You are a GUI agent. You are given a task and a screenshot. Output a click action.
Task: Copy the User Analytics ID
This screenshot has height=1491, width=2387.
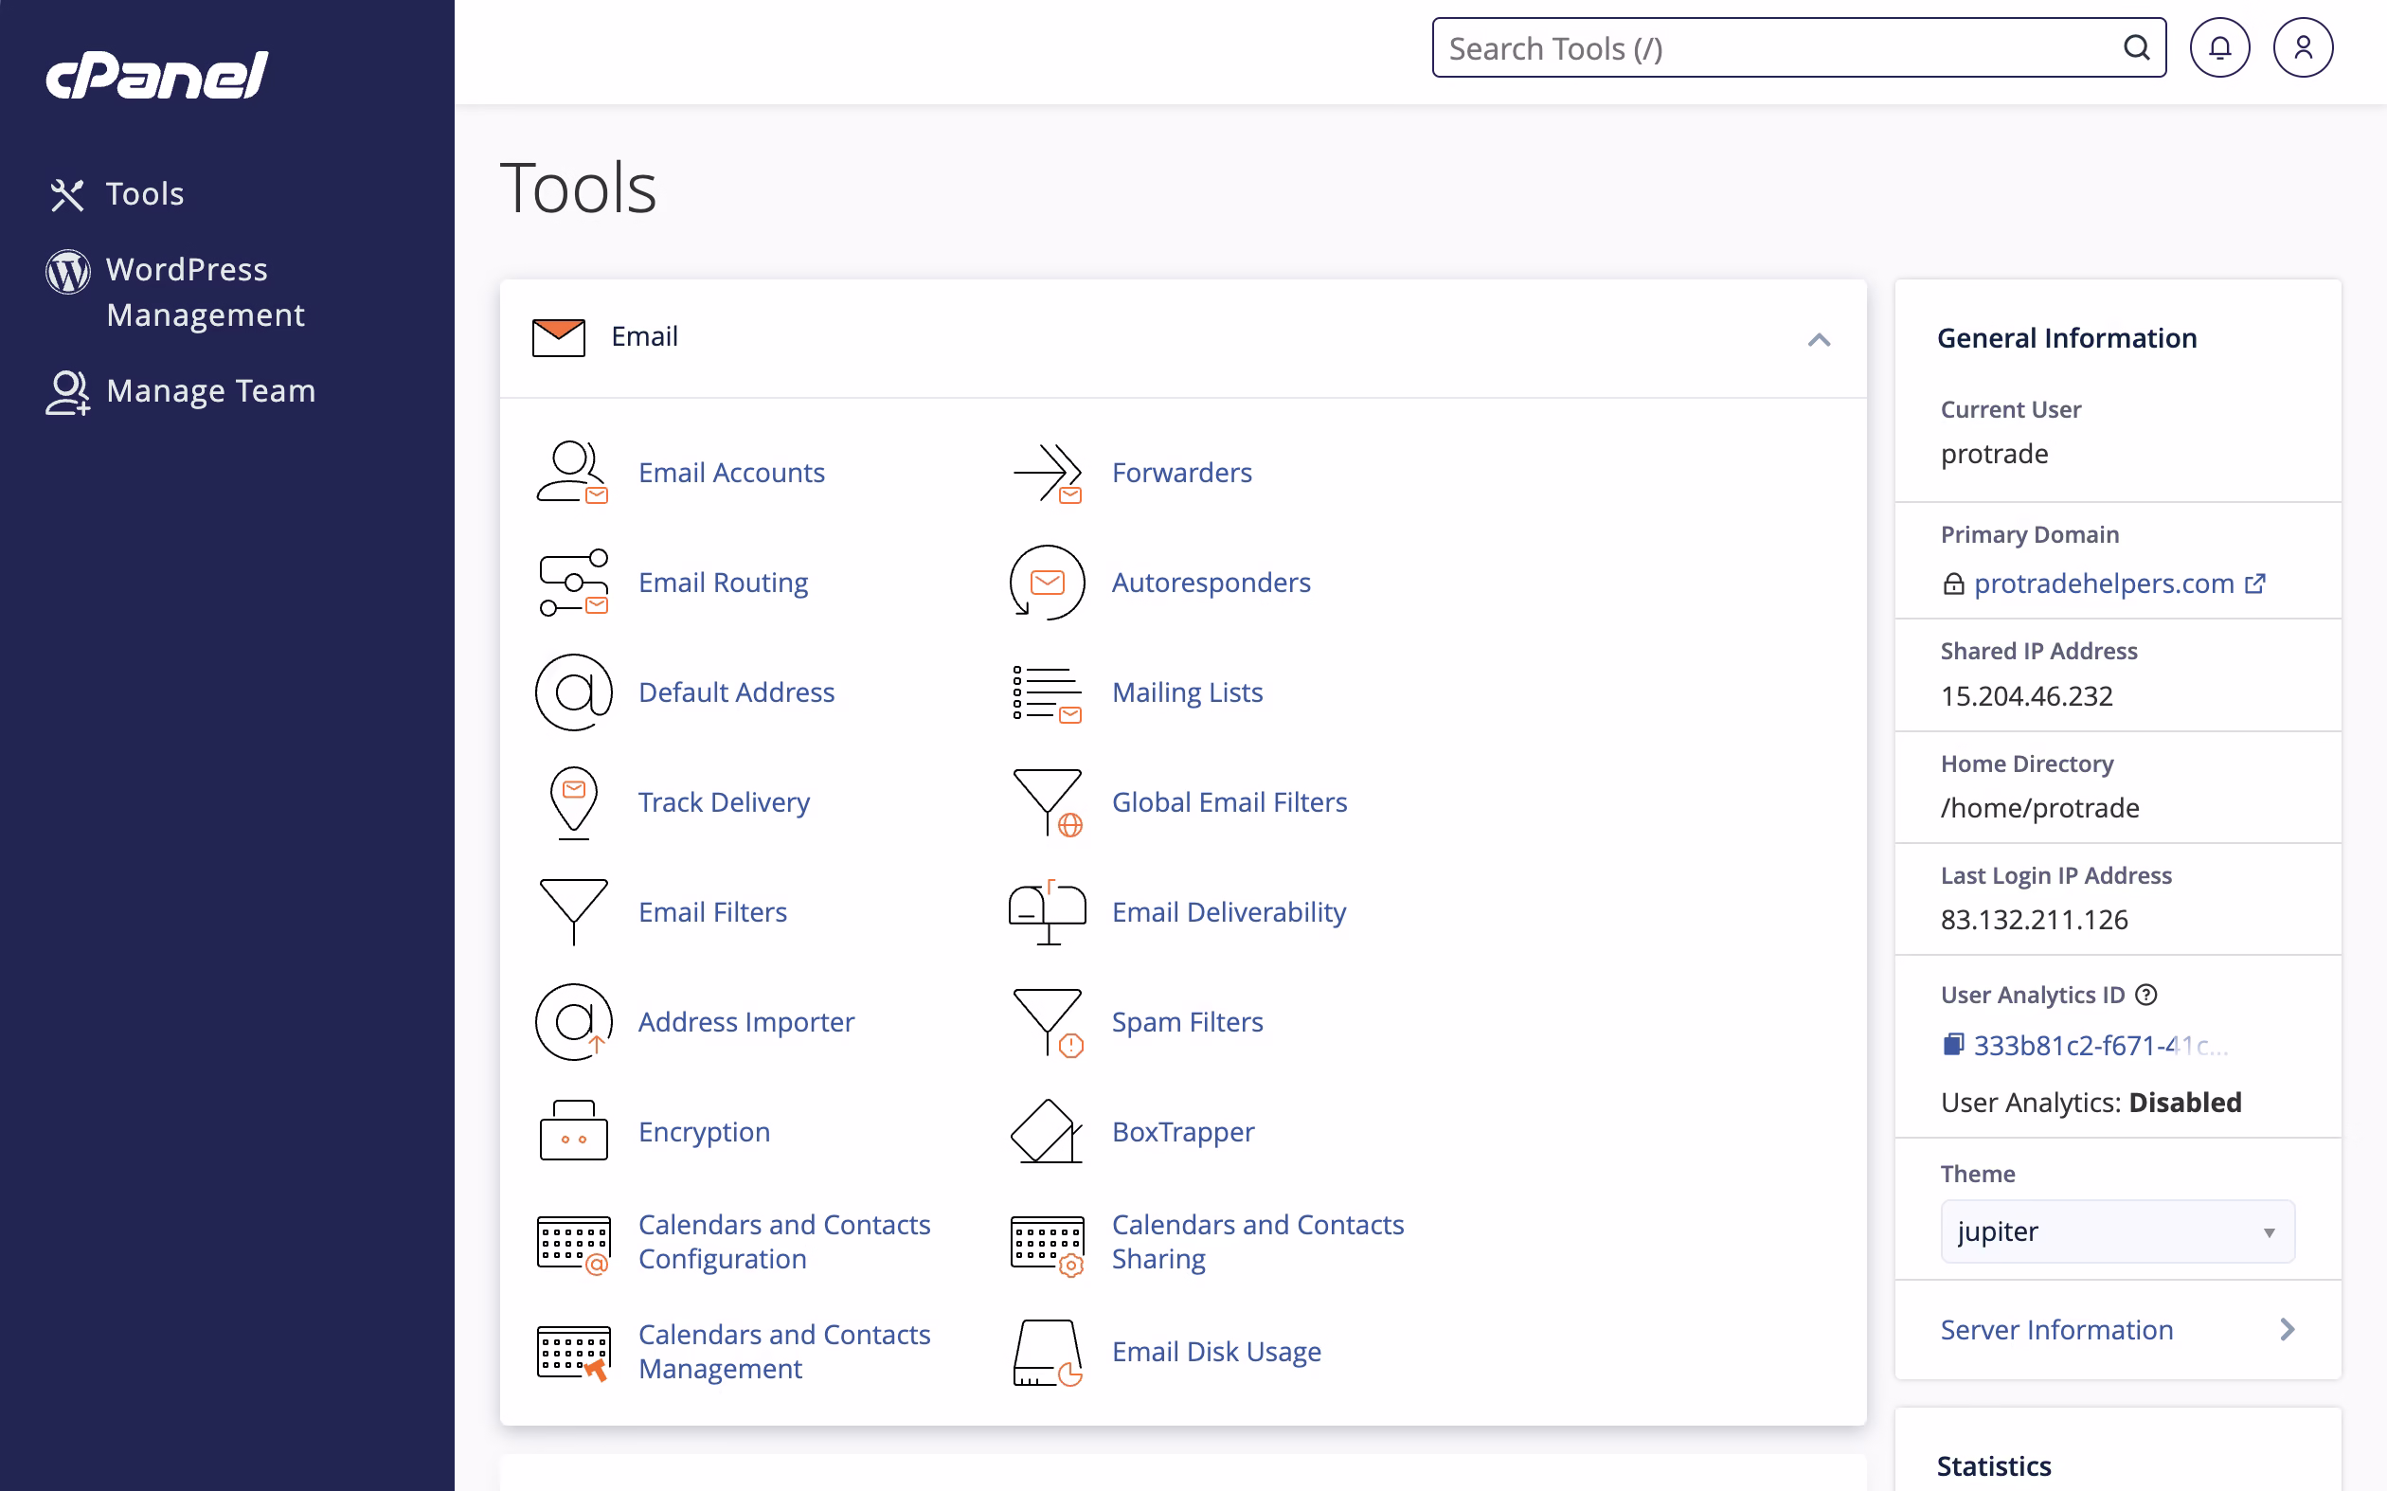(x=1953, y=1044)
